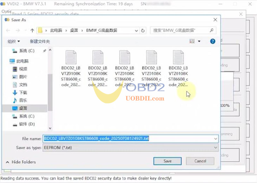Open the 视频 folder in sidebar

[20, 69]
